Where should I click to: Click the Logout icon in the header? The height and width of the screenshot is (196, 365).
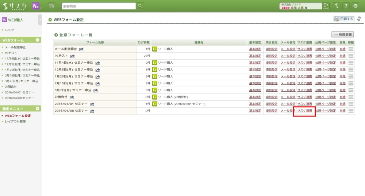[326, 6]
